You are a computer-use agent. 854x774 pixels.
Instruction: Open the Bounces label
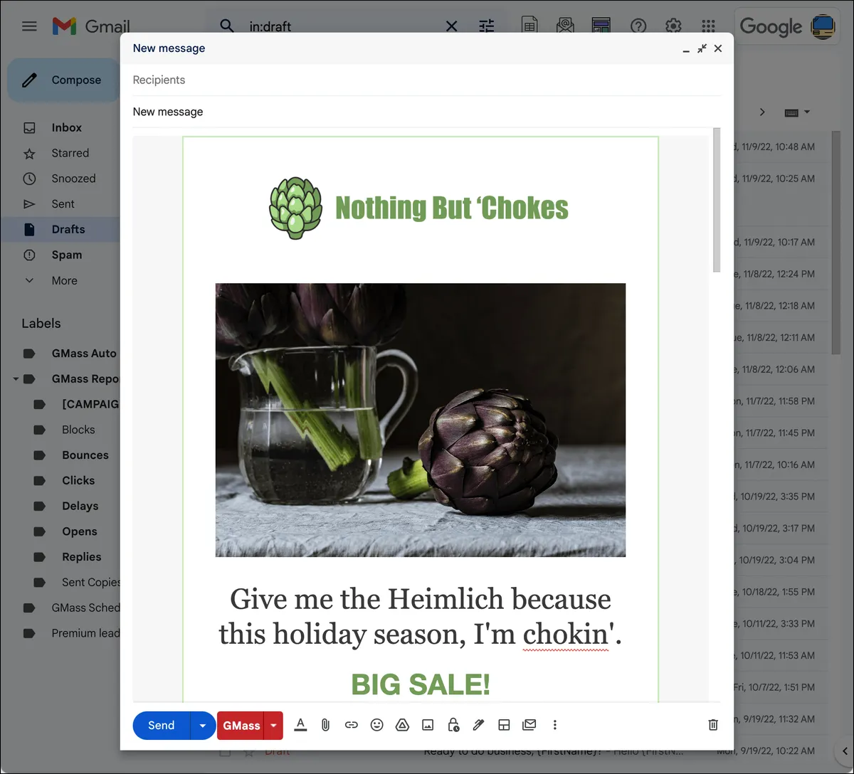pos(85,455)
